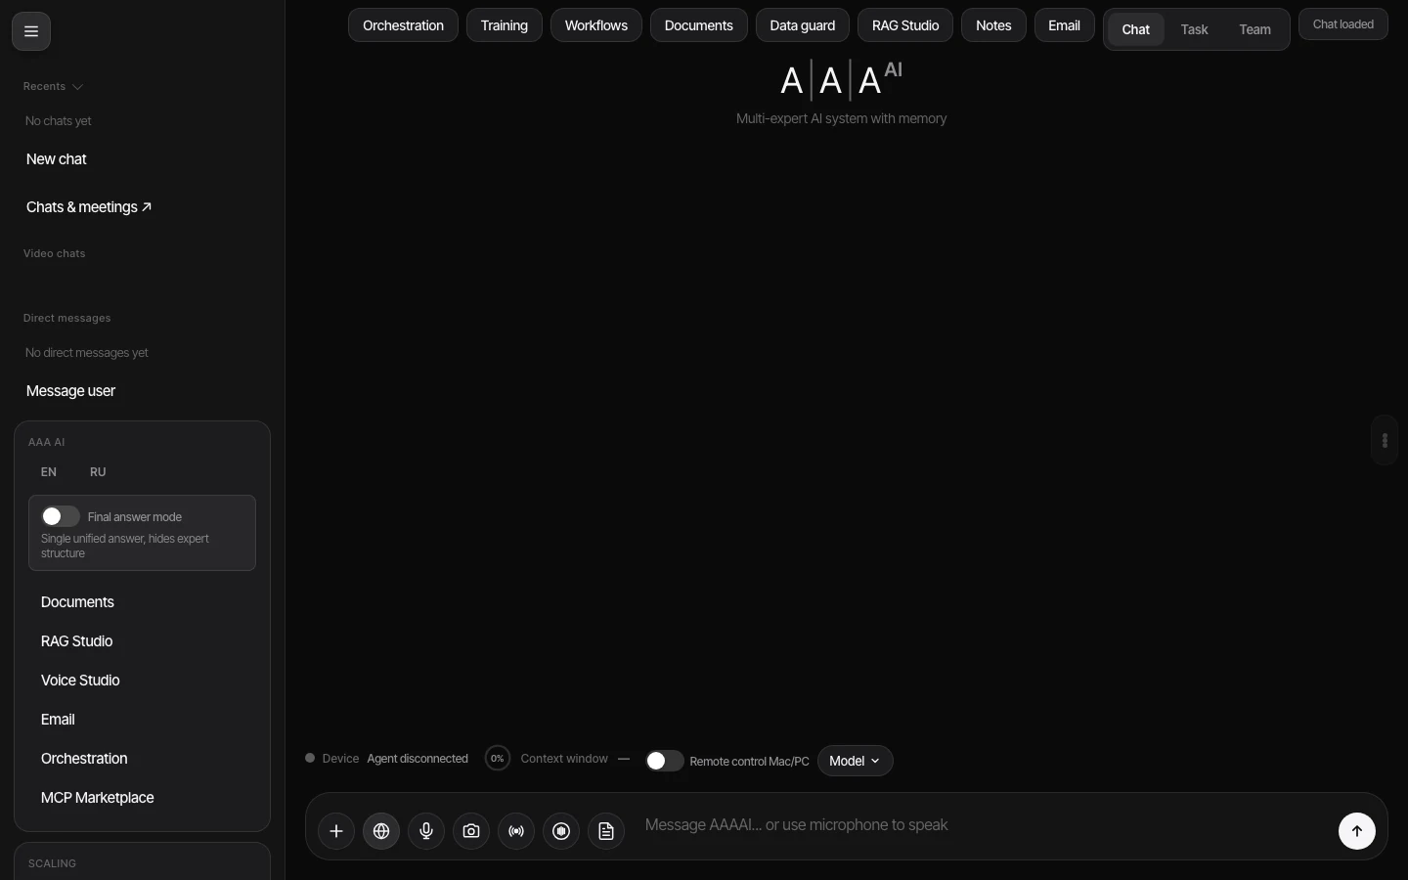Open Orchestration in the sidebar list
Viewport: 1408px width, 880px height.
click(84, 759)
